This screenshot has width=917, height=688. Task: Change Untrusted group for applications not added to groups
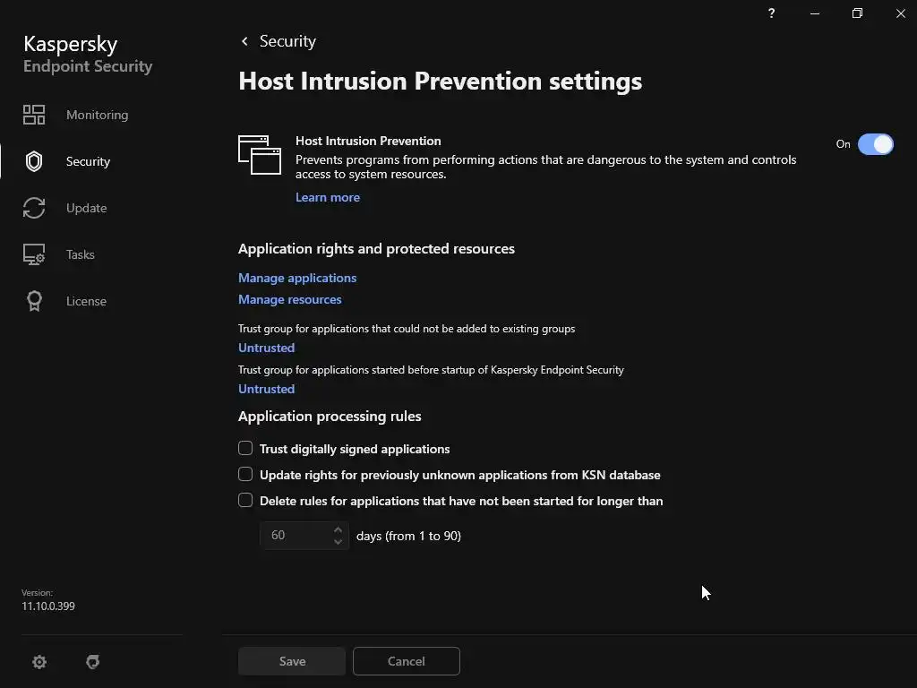point(266,348)
